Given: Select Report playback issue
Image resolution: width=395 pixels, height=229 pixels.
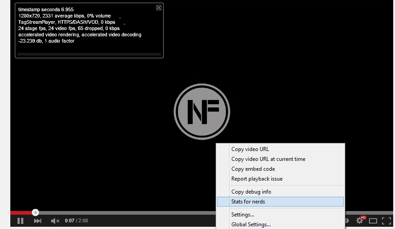Looking at the screenshot, I should click(280, 179).
